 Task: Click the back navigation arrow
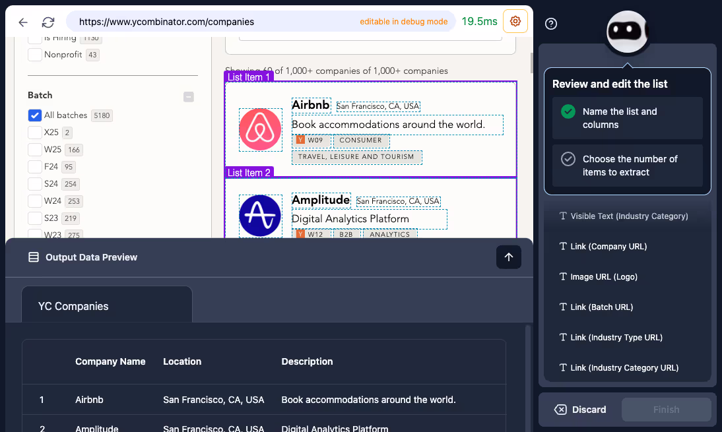click(22, 21)
